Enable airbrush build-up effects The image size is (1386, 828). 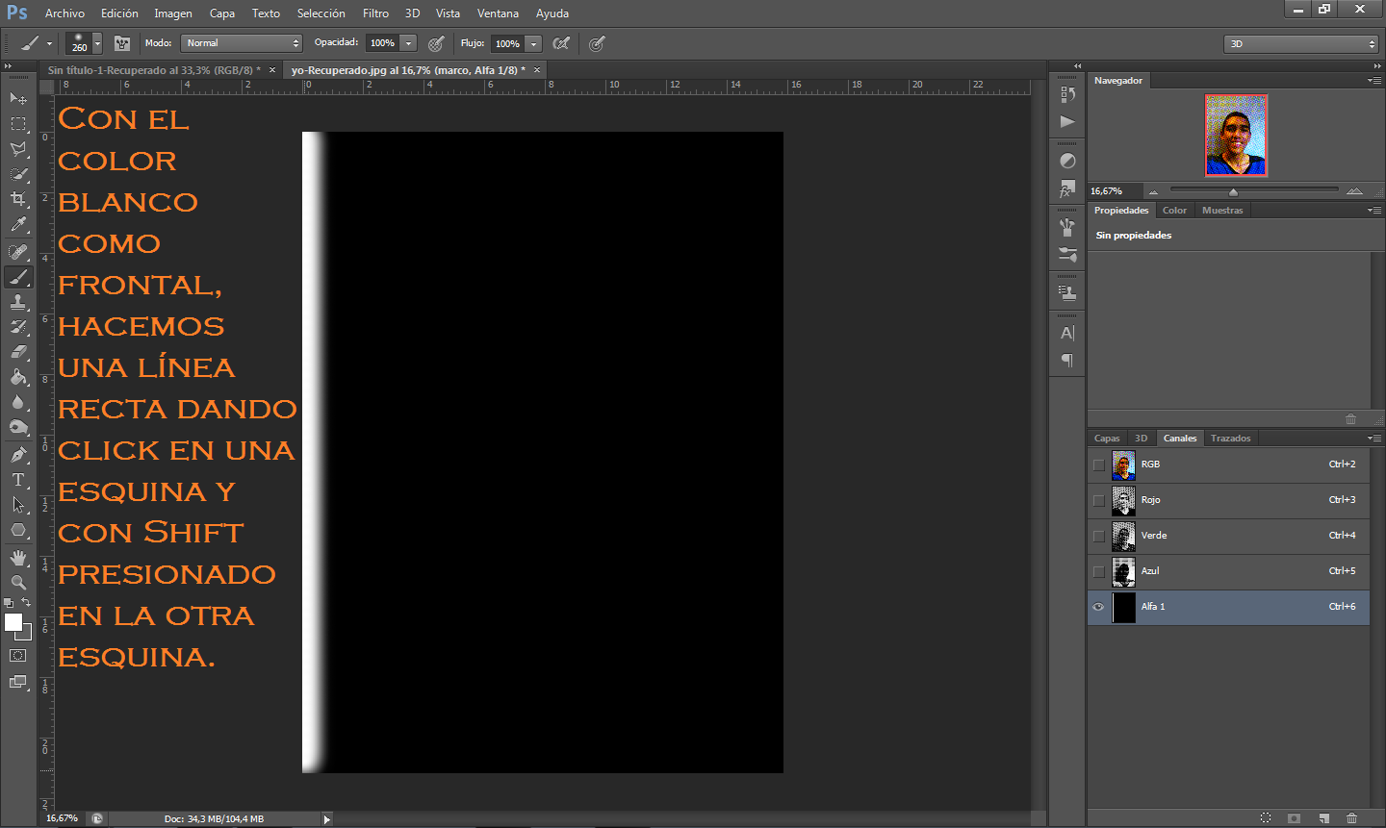click(x=561, y=43)
